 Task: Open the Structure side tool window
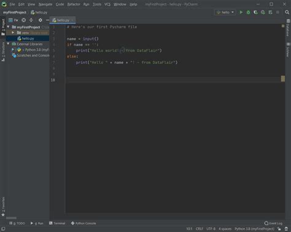coord(3,52)
